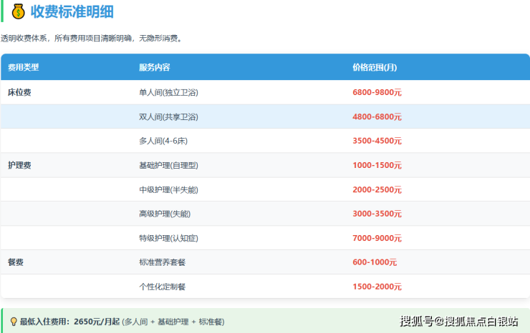Click the 1500-2000元 price for 个性化定制餐
This screenshot has width=530, height=333.
pos(377,287)
